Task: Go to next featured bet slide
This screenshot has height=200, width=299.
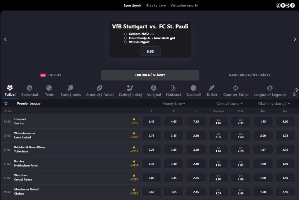Action: tap(295, 39)
